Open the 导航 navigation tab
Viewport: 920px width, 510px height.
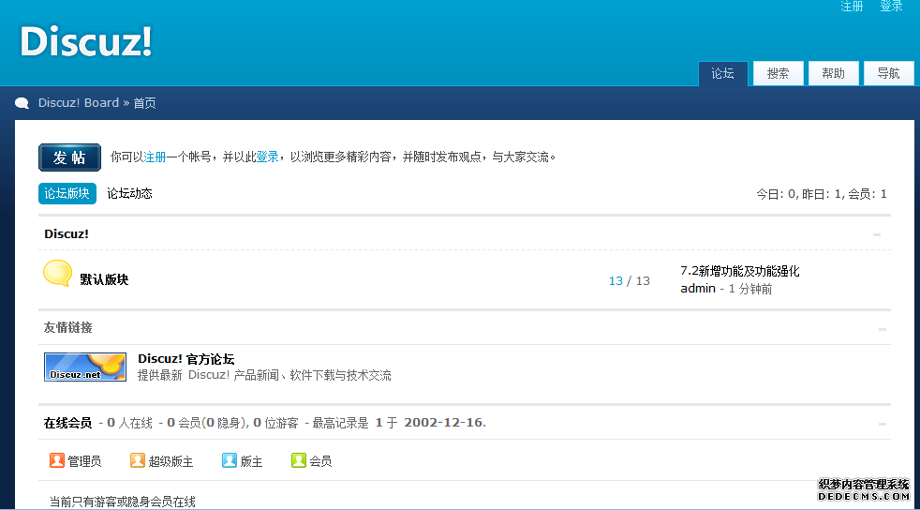(x=888, y=73)
